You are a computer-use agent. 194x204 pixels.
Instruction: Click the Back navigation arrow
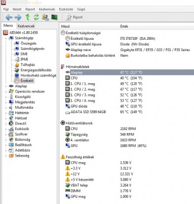click(9, 17)
